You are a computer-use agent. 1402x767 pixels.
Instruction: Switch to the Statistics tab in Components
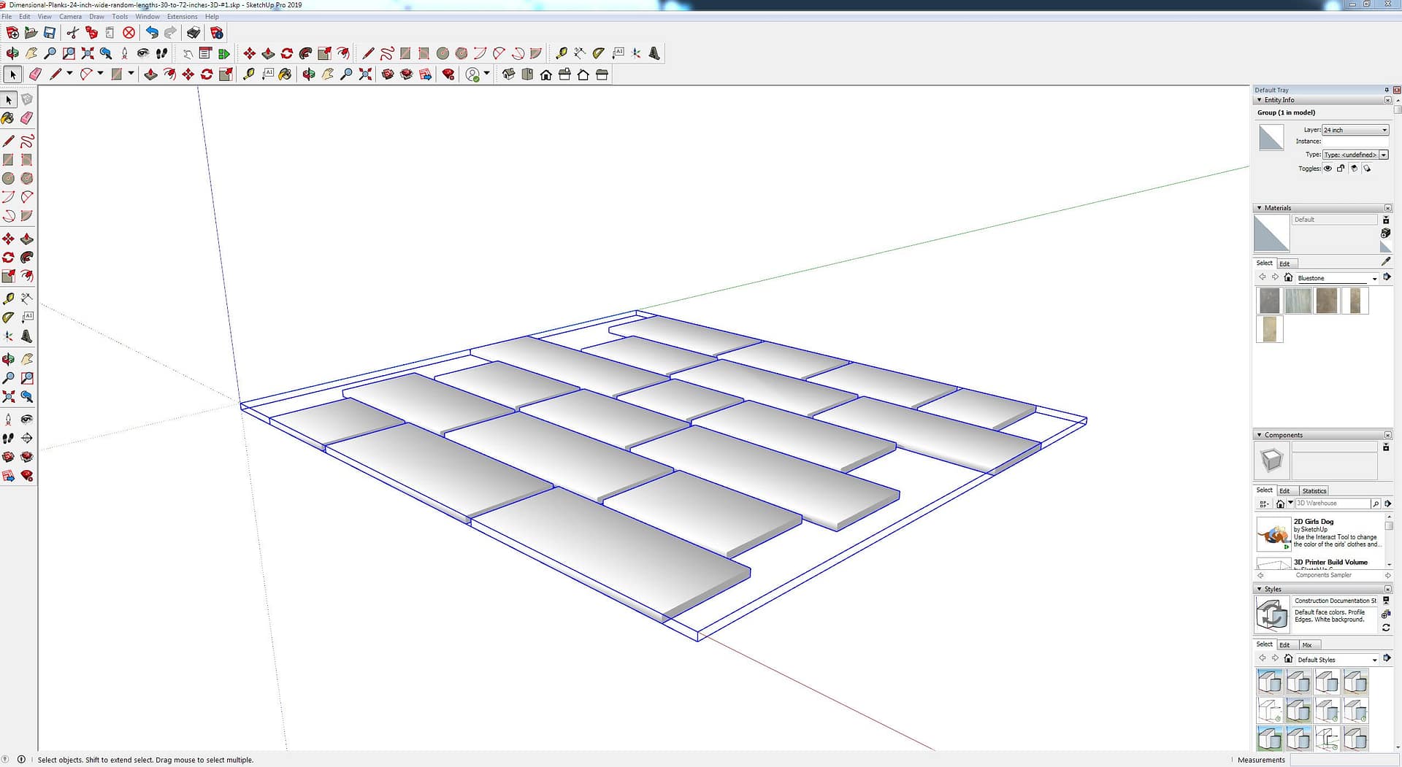(1314, 491)
